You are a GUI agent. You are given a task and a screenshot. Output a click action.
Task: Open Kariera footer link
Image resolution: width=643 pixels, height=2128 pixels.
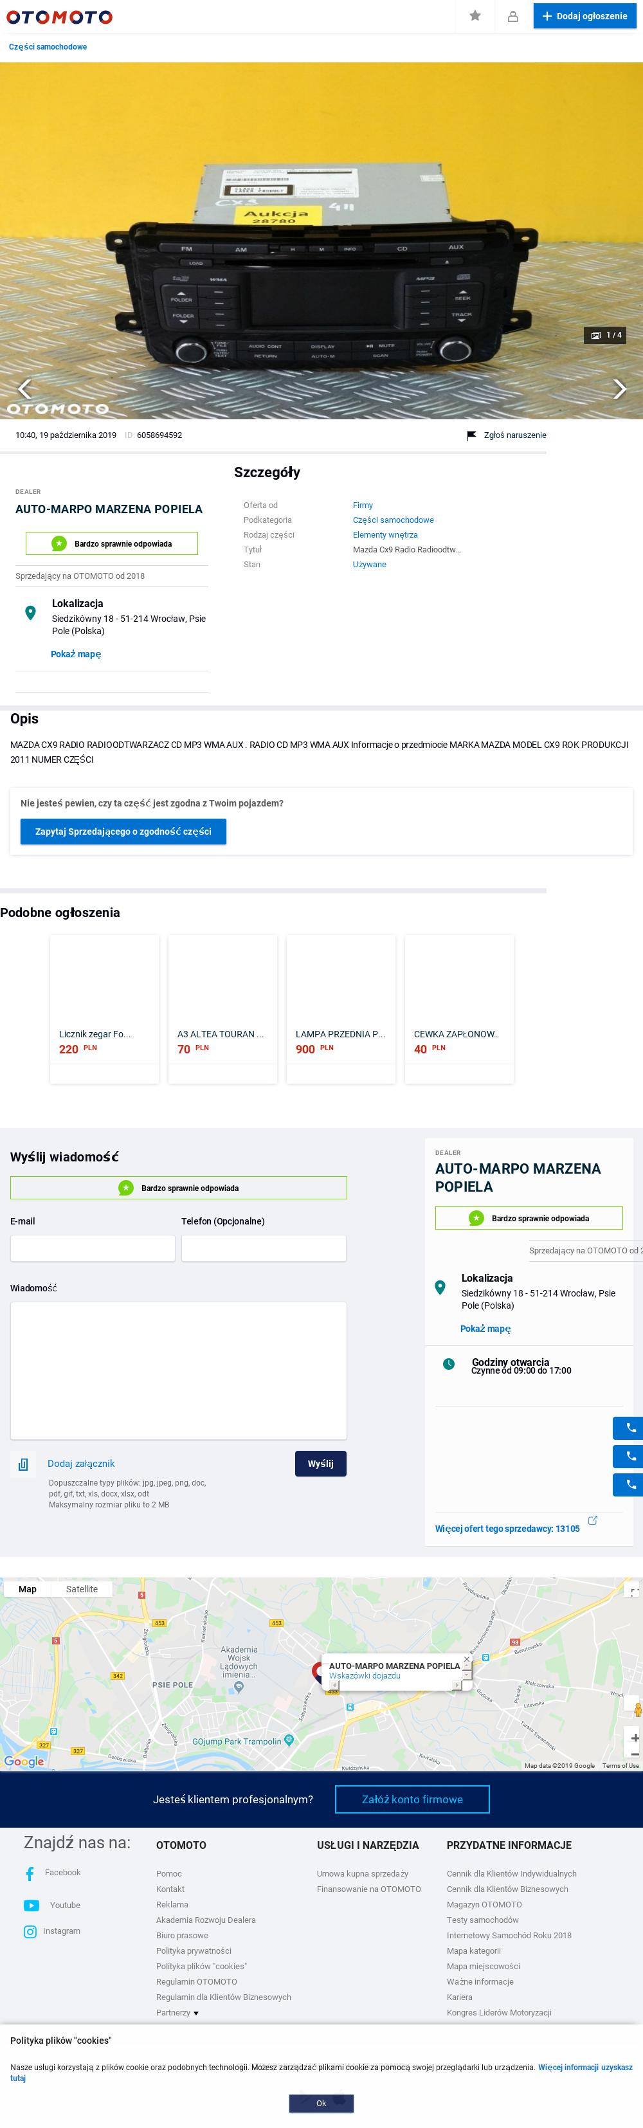[460, 1997]
